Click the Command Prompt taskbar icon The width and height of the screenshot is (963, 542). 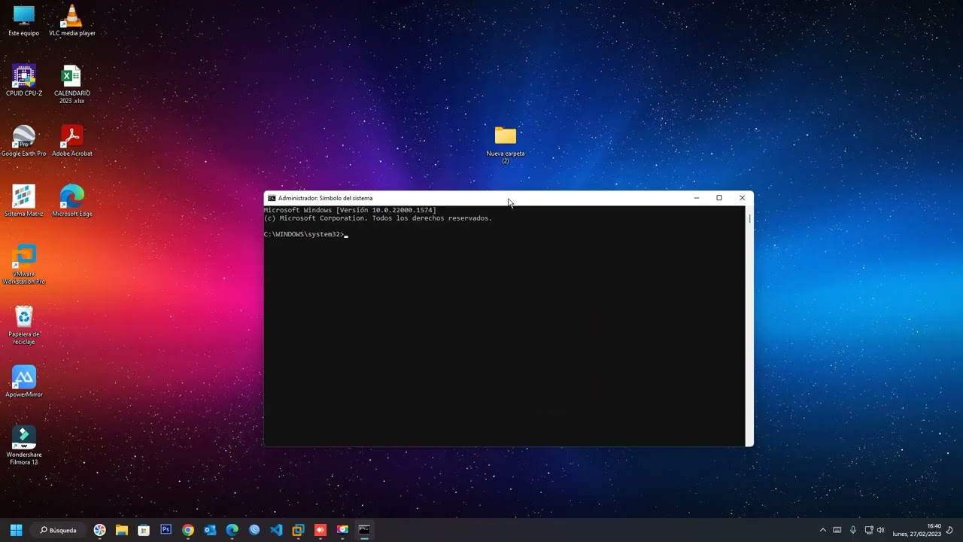click(364, 530)
